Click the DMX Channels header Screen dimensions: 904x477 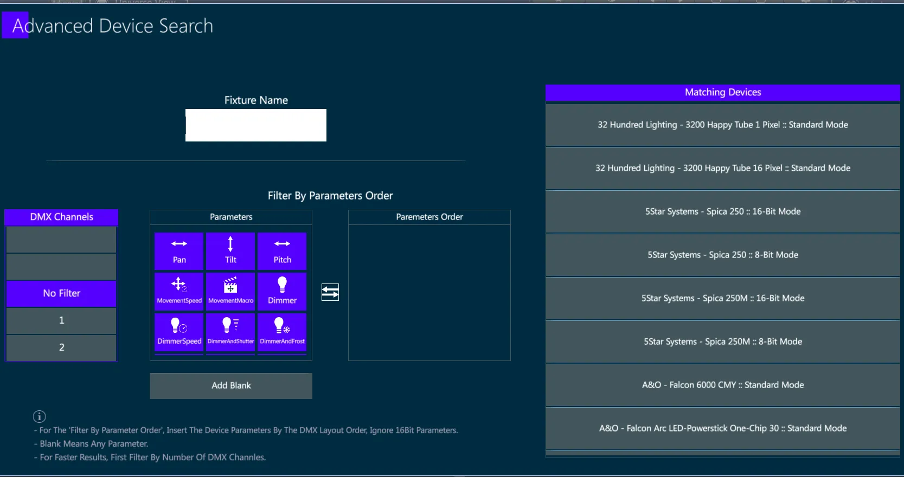point(61,217)
